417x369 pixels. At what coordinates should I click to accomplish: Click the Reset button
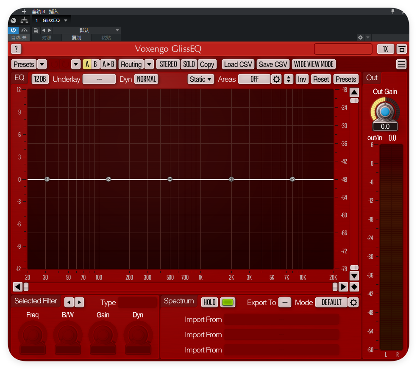[x=321, y=79]
